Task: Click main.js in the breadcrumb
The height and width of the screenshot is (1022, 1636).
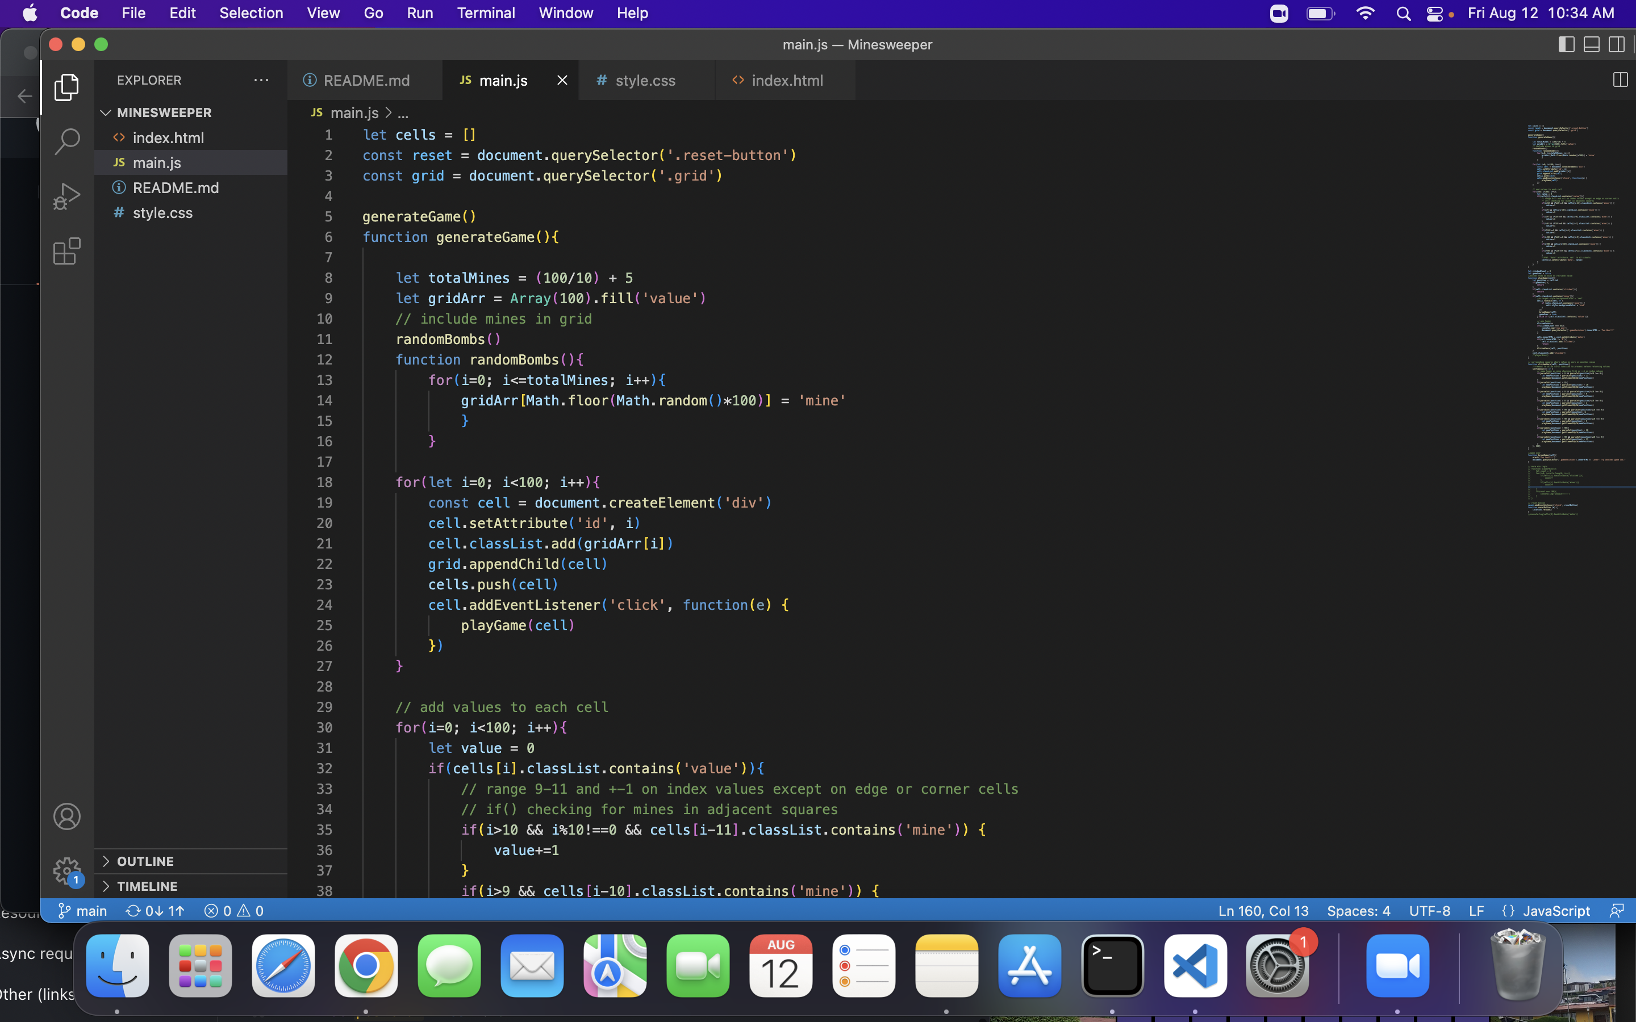Action: pyautogui.click(x=354, y=113)
